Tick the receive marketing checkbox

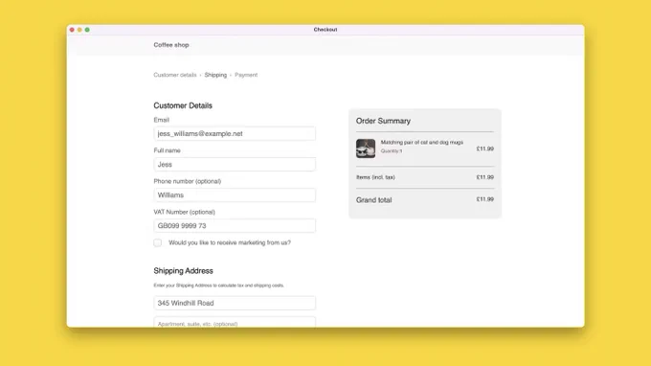157,242
